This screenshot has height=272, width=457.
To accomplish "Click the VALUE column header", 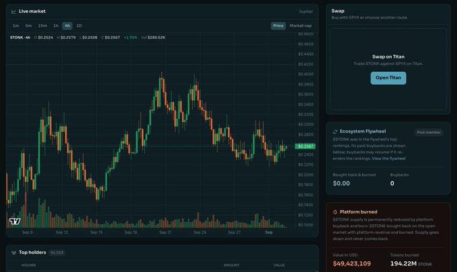I will tap(279, 265).
